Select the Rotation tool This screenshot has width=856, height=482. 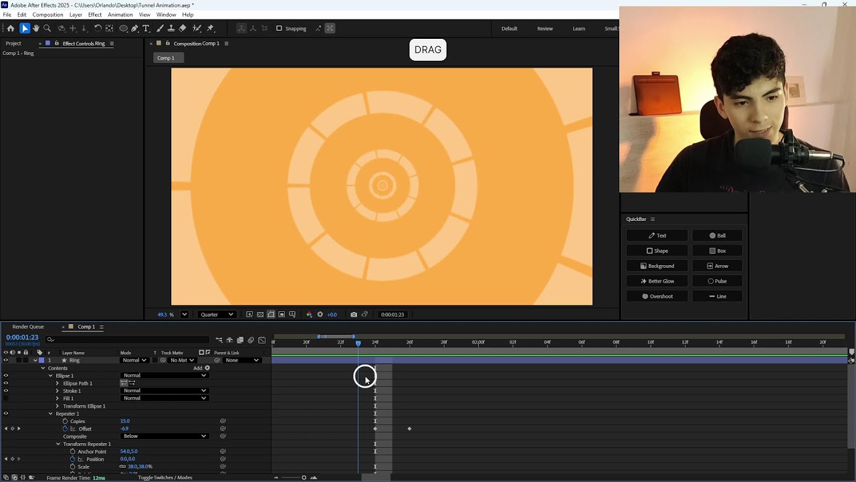click(98, 28)
